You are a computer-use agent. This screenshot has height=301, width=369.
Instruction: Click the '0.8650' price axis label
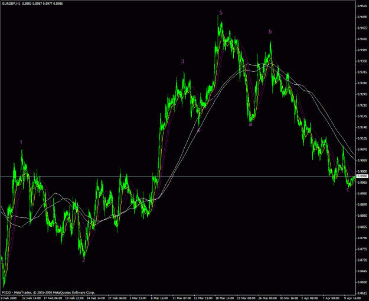[x=363, y=282]
